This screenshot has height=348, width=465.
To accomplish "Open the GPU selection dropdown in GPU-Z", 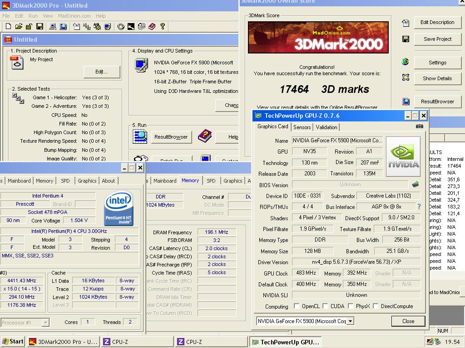I will pos(350,321).
